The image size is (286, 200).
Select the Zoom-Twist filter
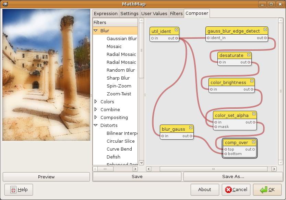tap(119, 94)
